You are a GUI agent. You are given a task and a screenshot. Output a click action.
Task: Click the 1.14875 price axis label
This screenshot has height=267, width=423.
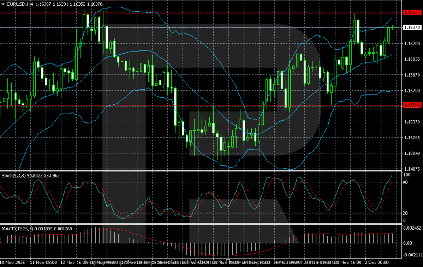412,169
